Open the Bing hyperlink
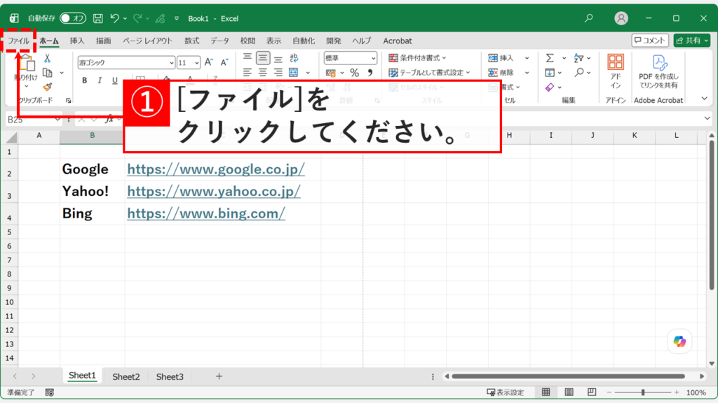 pos(206,213)
